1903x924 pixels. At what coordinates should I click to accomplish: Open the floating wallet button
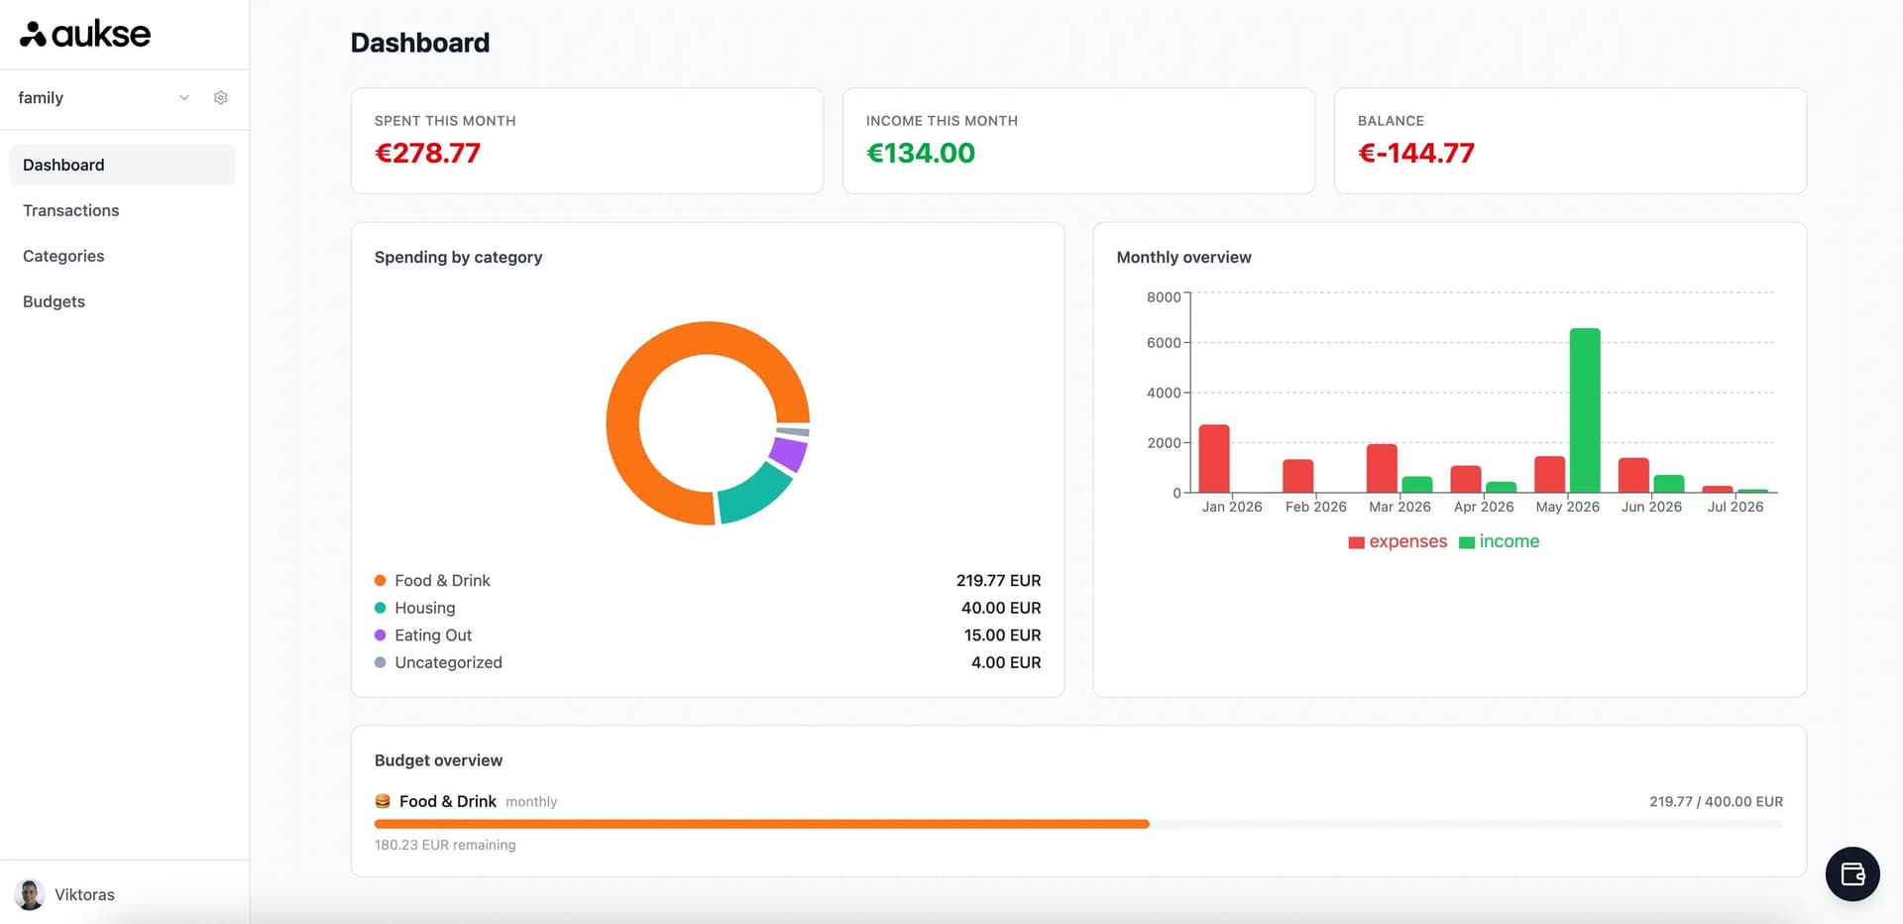[1852, 873]
